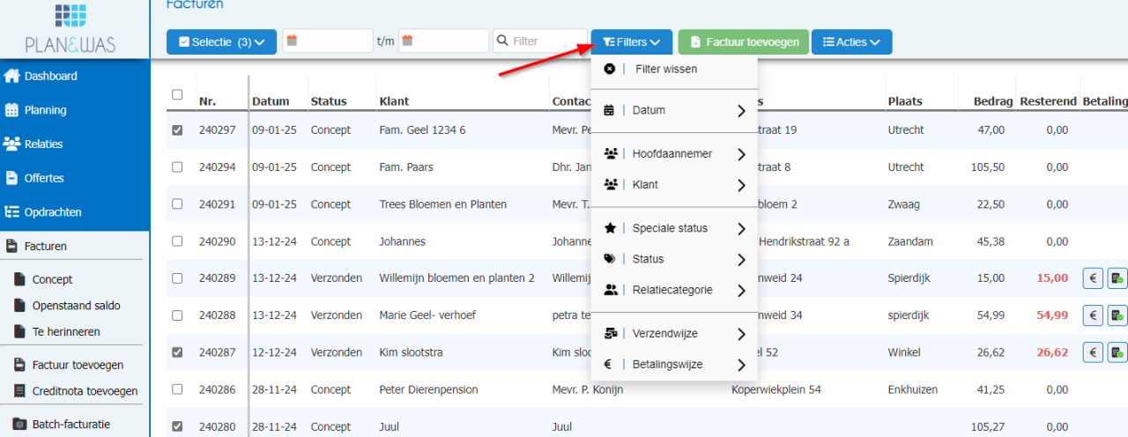Viewport: 1128px width, 437px height.
Task: Open the Factuur toevoegen sidebar link
Action: (78, 365)
